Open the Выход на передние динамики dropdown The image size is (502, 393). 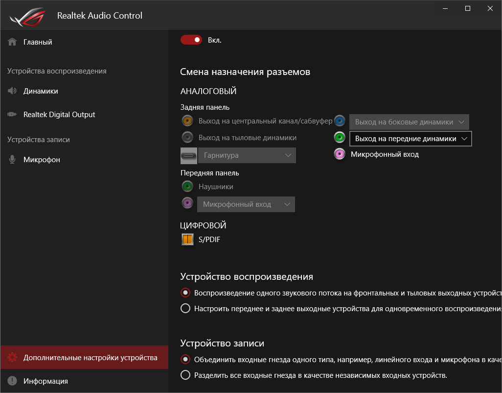click(411, 139)
